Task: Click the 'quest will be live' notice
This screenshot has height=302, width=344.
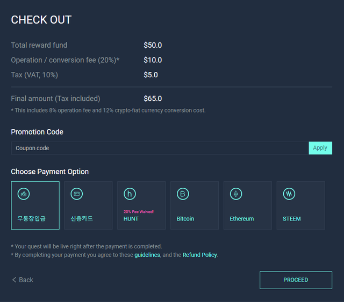Action: [87, 246]
